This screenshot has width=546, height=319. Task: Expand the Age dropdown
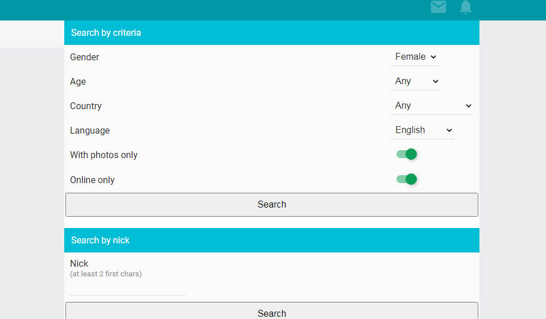pos(416,81)
